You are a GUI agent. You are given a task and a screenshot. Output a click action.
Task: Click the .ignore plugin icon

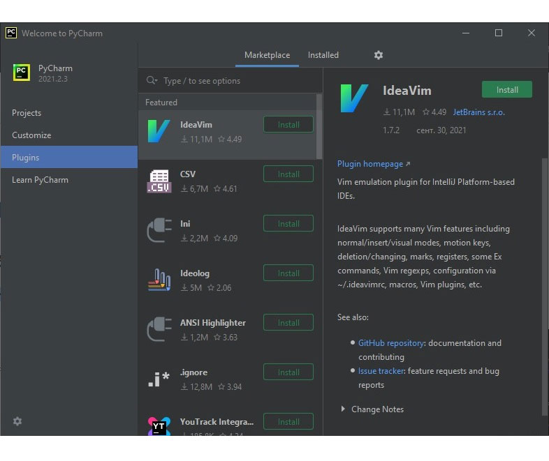[x=159, y=379]
